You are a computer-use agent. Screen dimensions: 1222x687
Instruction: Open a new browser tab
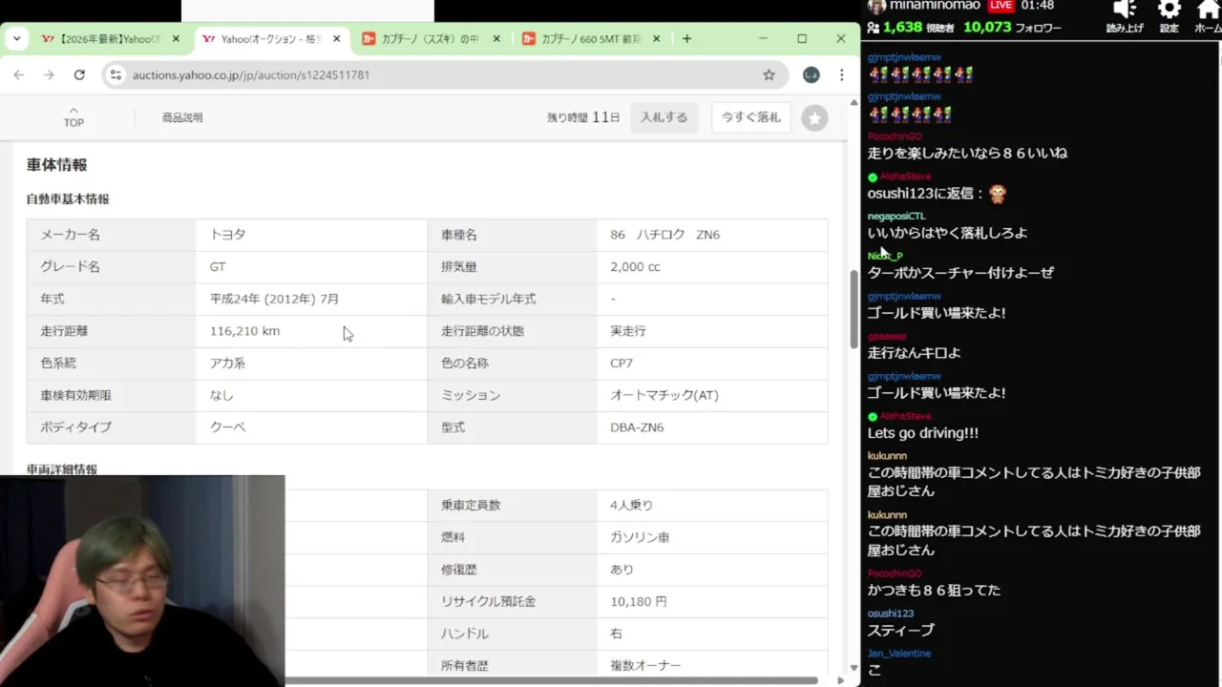686,39
